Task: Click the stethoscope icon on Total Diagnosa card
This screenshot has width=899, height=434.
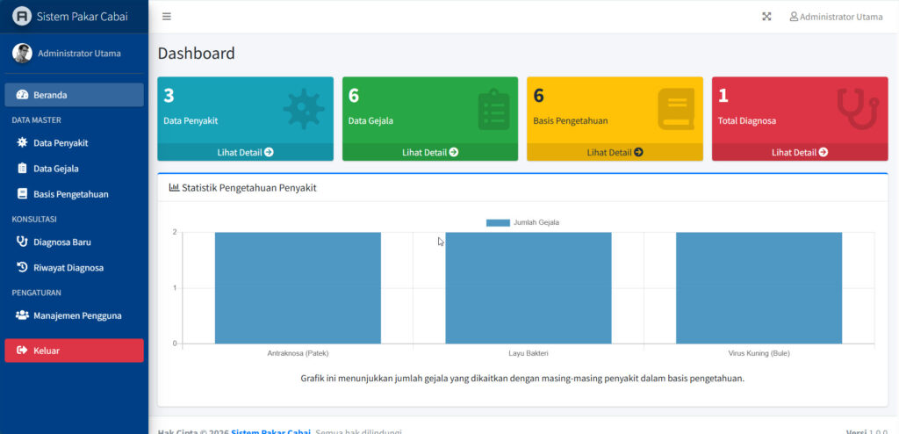Action: point(857,108)
